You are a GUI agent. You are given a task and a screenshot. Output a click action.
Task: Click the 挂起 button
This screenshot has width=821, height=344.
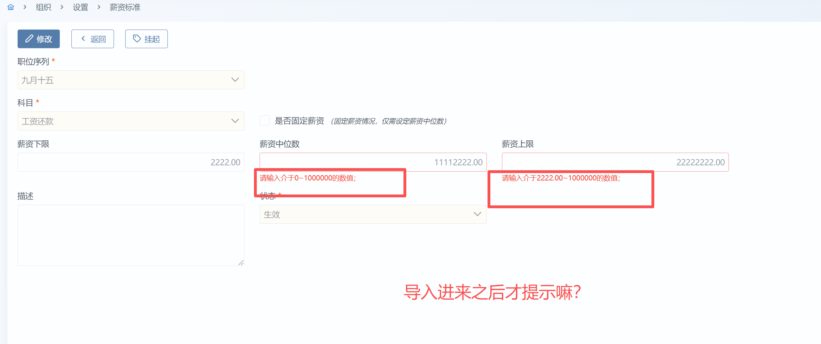click(146, 39)
